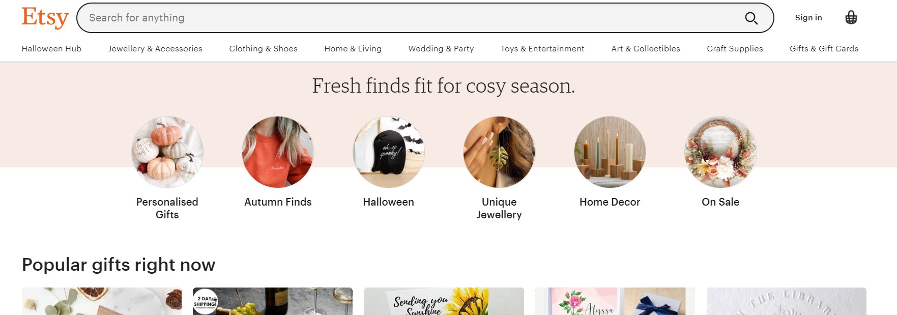Image resolution: width=897 pixels, height=315 pixels.
Task: Choose the Unique Jewellery circle image
Action: pyautogui.click(x=499, y=152)
